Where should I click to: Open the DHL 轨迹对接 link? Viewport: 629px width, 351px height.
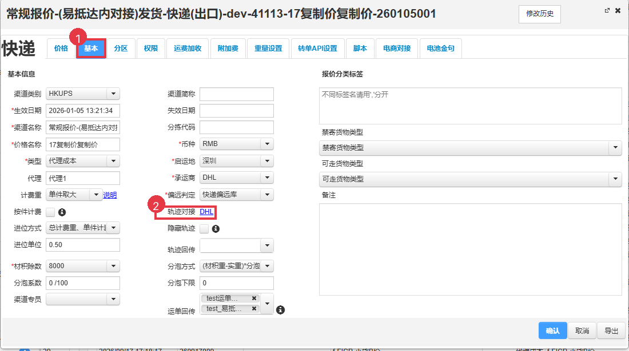coord(206,212)
